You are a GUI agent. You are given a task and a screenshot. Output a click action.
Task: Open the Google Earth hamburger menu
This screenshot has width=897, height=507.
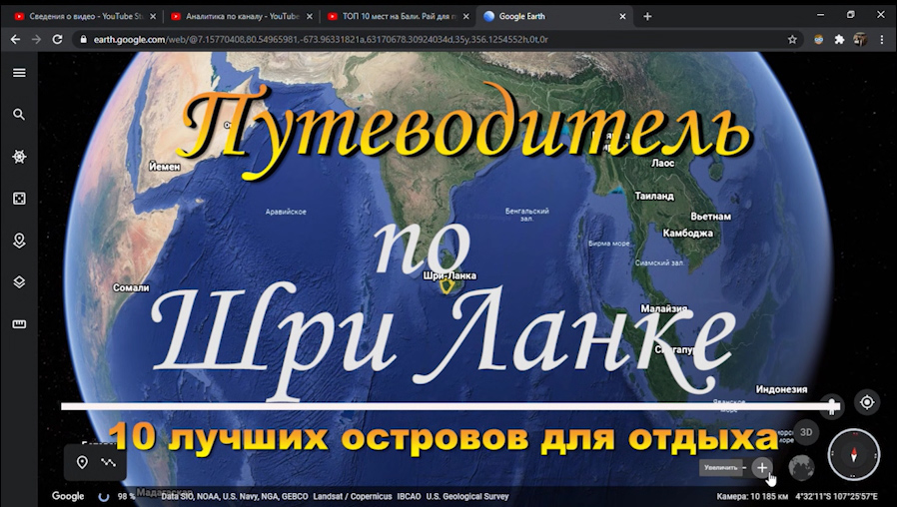[x=19, y=73]
